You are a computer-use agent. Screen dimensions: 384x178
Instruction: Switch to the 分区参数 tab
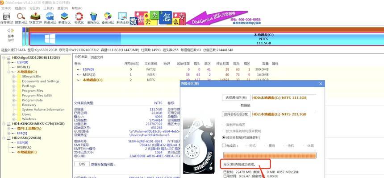[x=81, y=57]
